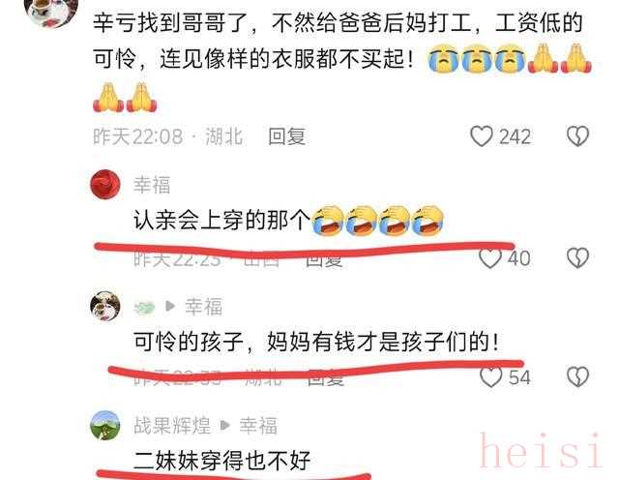Open username 战果辉煌
The image size is (619, 480).
[172, 426]
